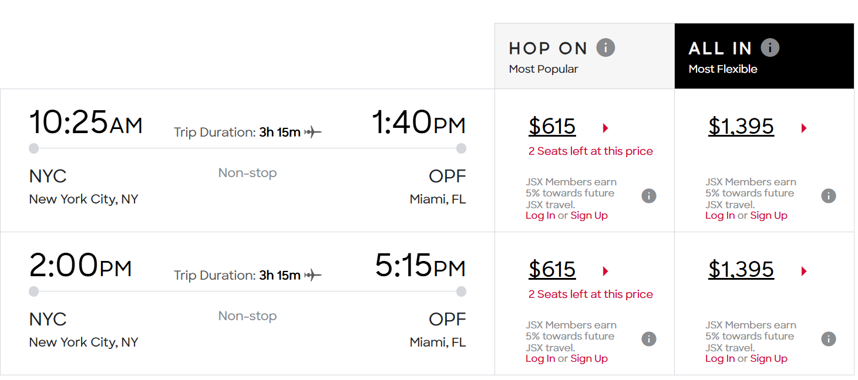Open the Hop On fare info icon

click(605, 48)
